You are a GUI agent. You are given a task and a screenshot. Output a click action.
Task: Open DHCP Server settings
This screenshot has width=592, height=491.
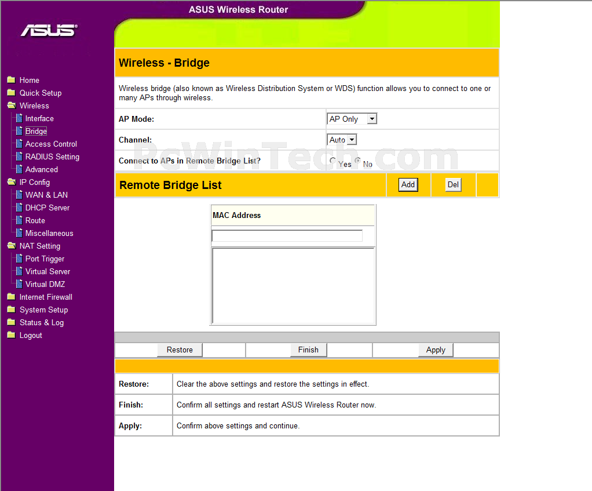pyautogui.click(x=47, y=208)
